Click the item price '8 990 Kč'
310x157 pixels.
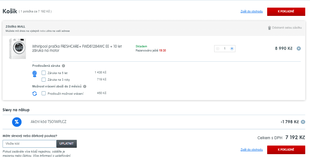tap(284, 49)
